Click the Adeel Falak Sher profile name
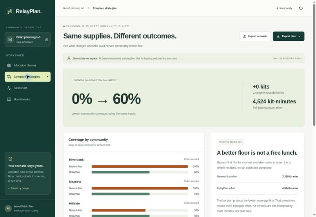The image size is (316, 217). pos(24,206)
